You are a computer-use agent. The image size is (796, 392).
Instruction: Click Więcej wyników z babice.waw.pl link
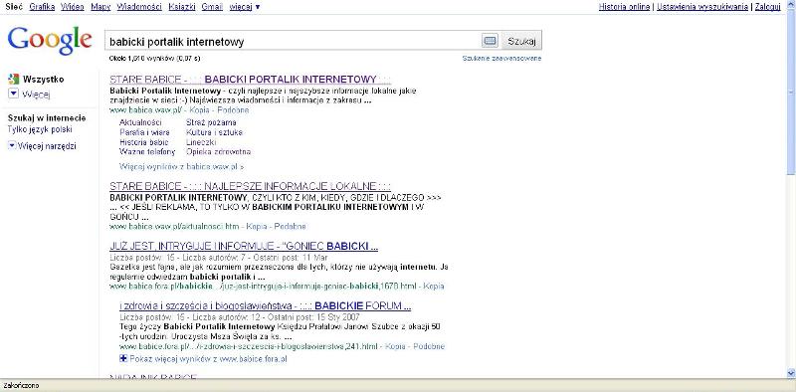pos(182,166)
